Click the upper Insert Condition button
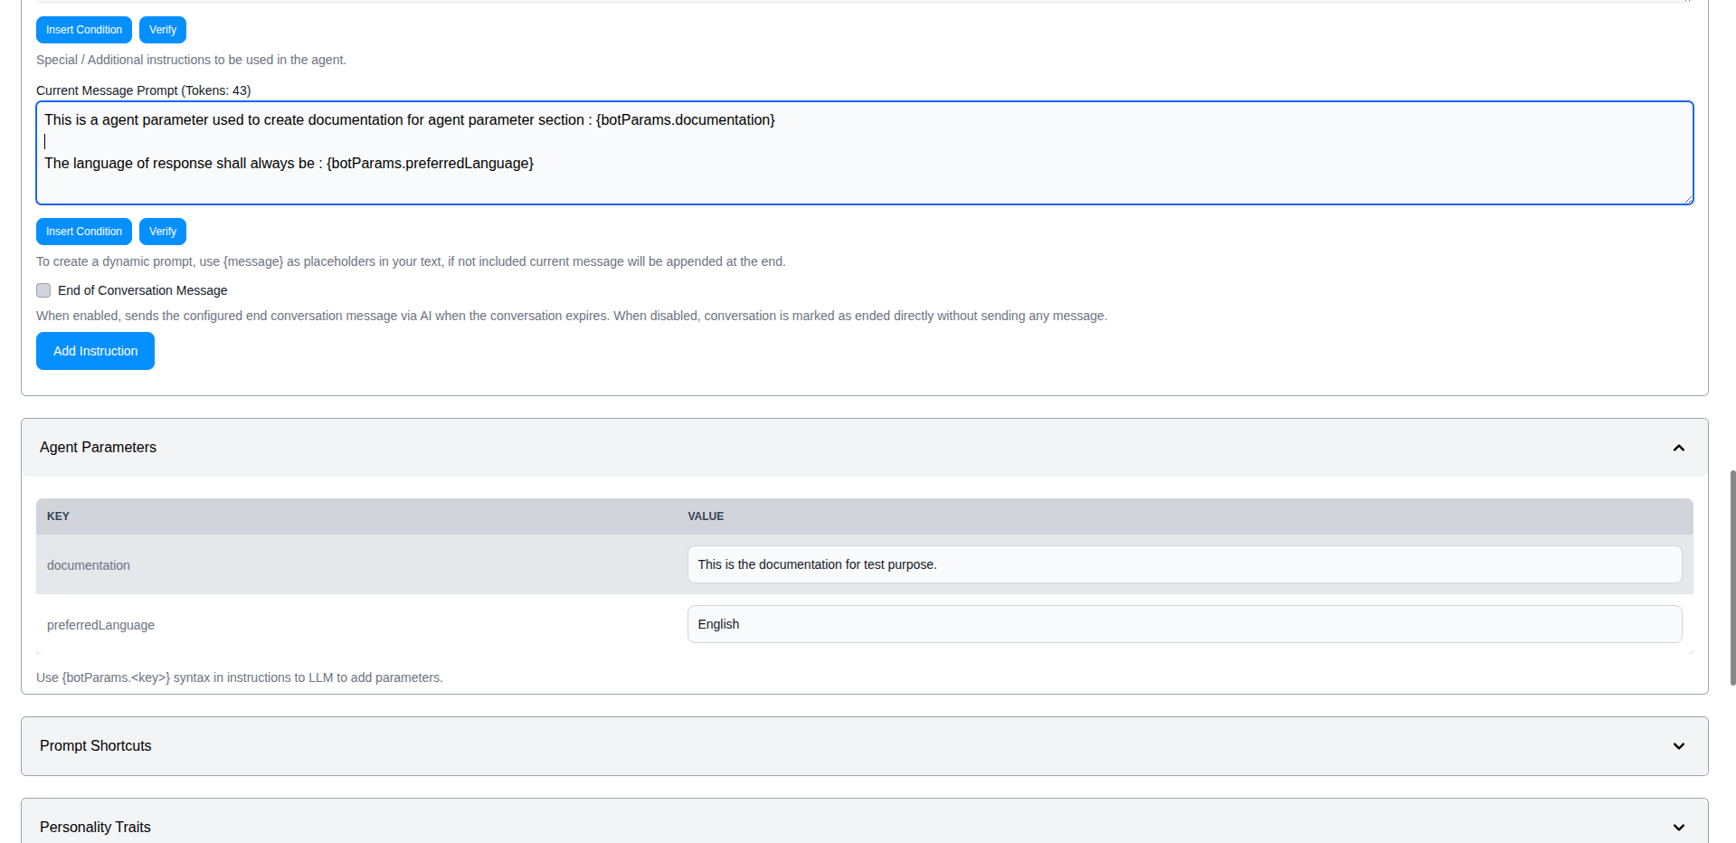 point(84,30)
